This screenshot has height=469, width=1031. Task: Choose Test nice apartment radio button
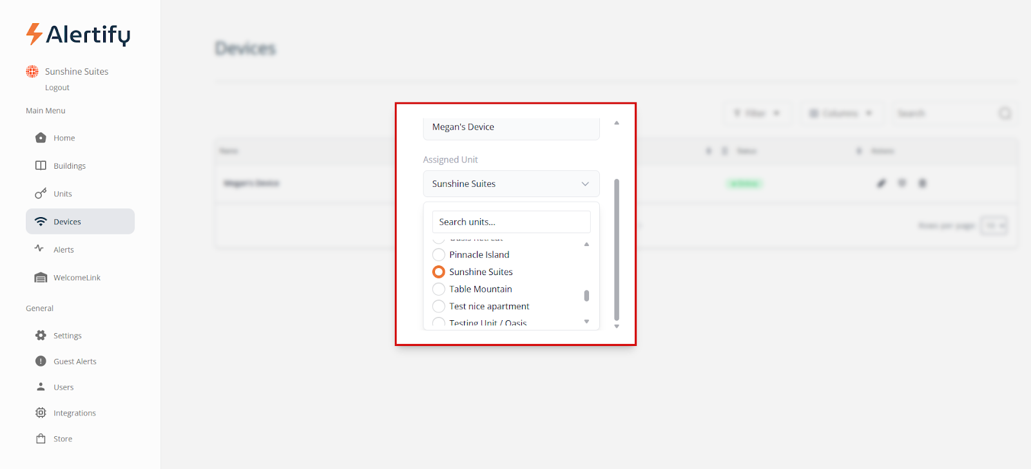(x=439, y=307)
